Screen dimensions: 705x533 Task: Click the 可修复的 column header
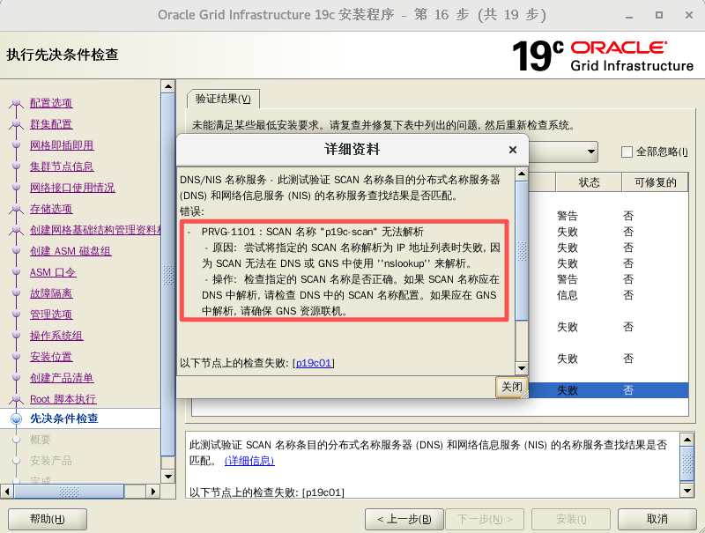click(x=655, y=182)
